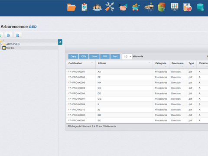Viewport: 208px width, 156px height.
Task: Export the table as PDF
Action: (x=105, y=56)
